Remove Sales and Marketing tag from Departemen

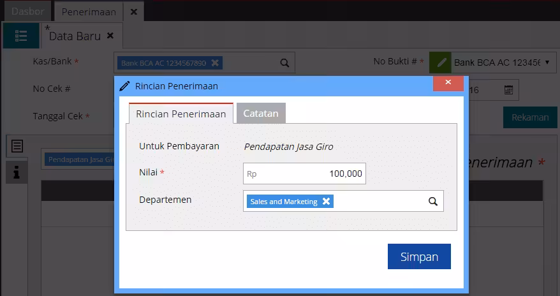[x=326, y=201]
